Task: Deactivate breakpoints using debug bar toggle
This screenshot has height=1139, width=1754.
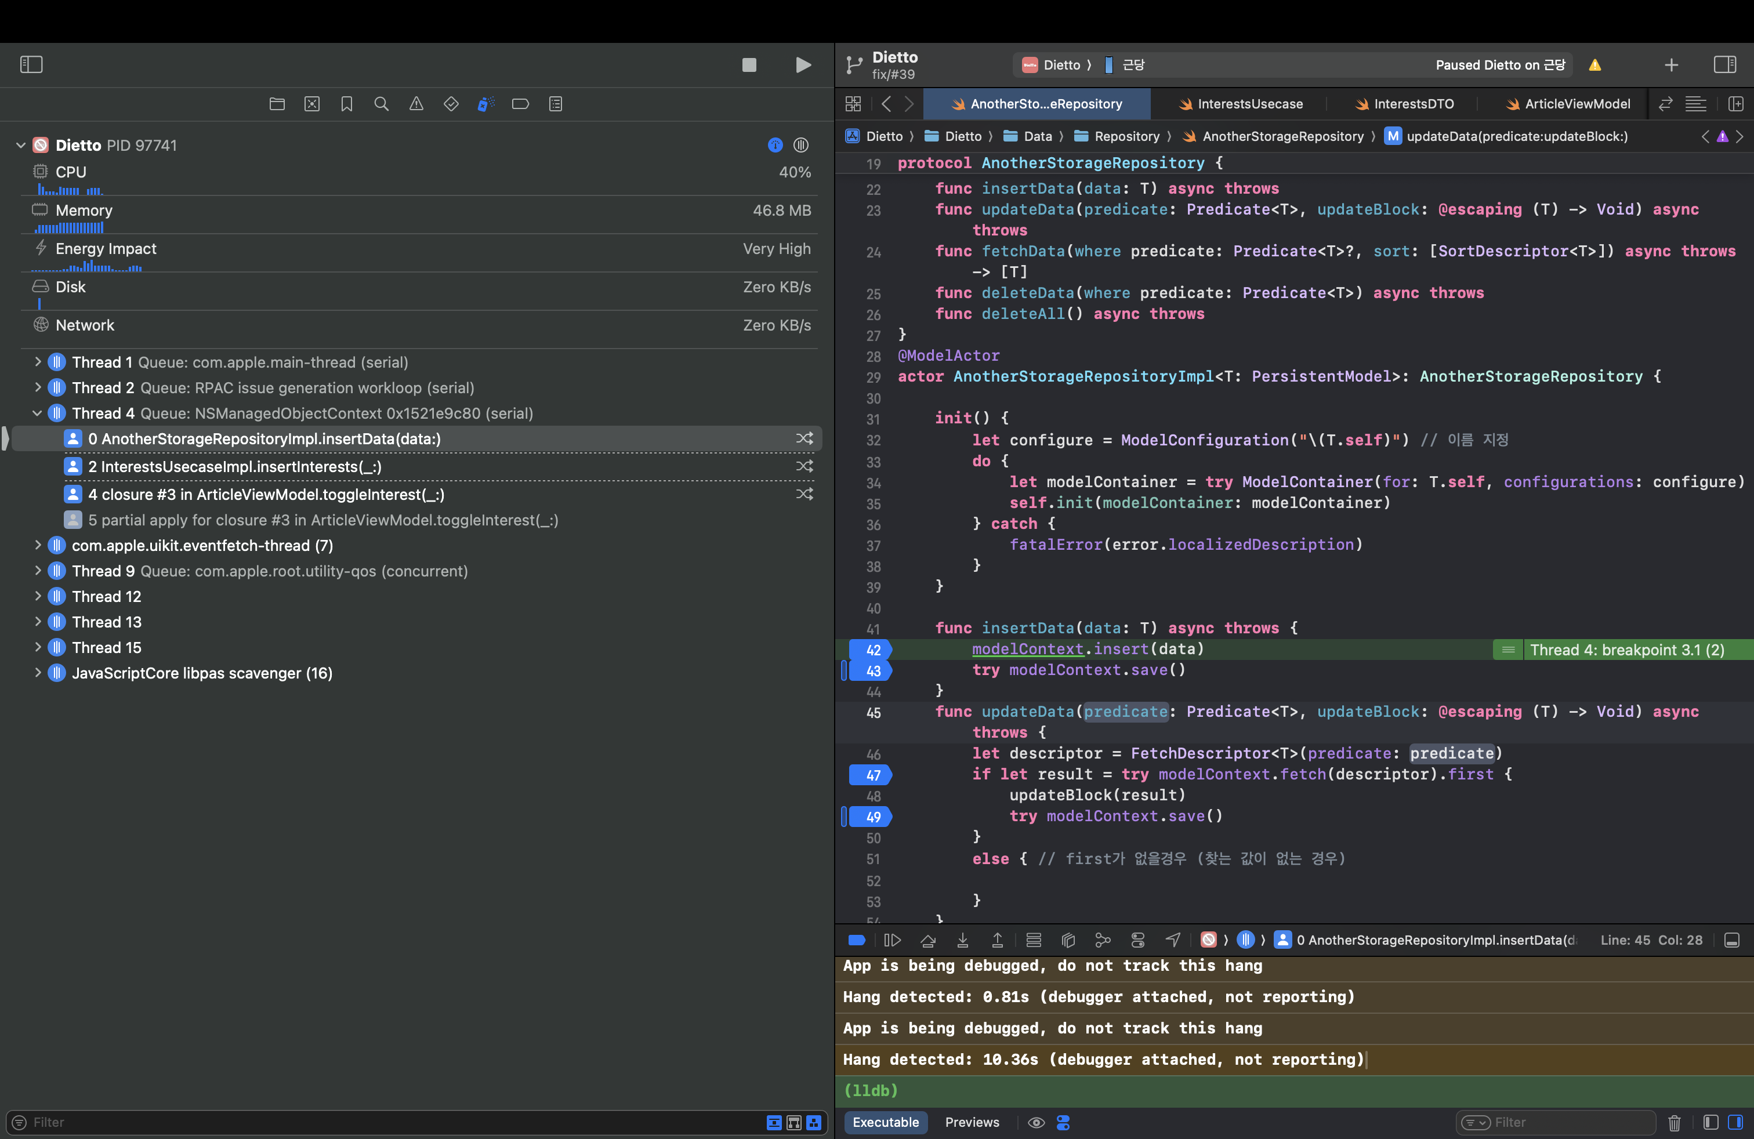Action: (x=856, y=940)
